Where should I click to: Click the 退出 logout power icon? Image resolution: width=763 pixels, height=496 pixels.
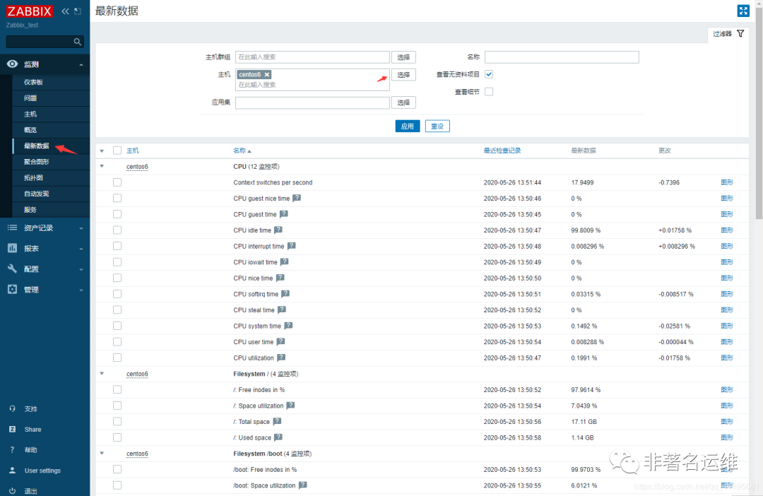12,490
